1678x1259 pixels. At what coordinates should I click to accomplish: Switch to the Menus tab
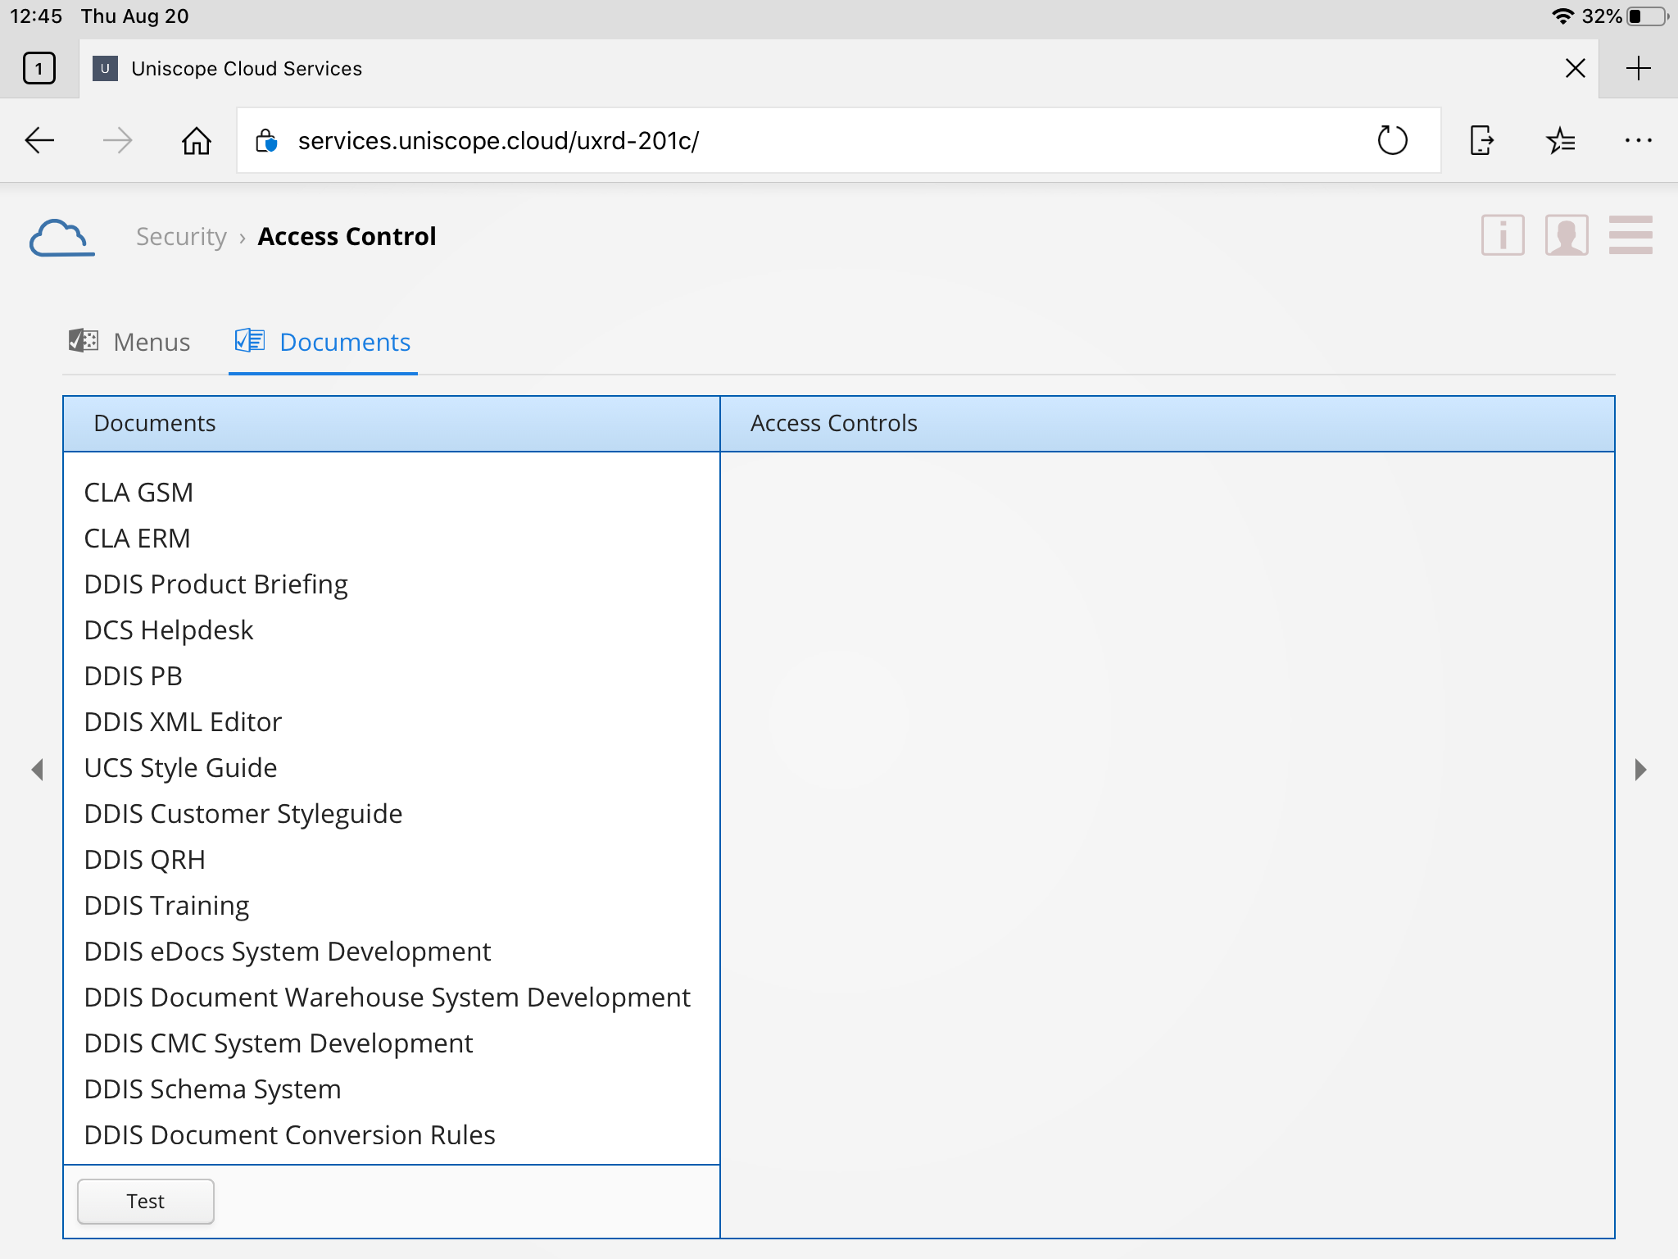click(x=130, y=342)
